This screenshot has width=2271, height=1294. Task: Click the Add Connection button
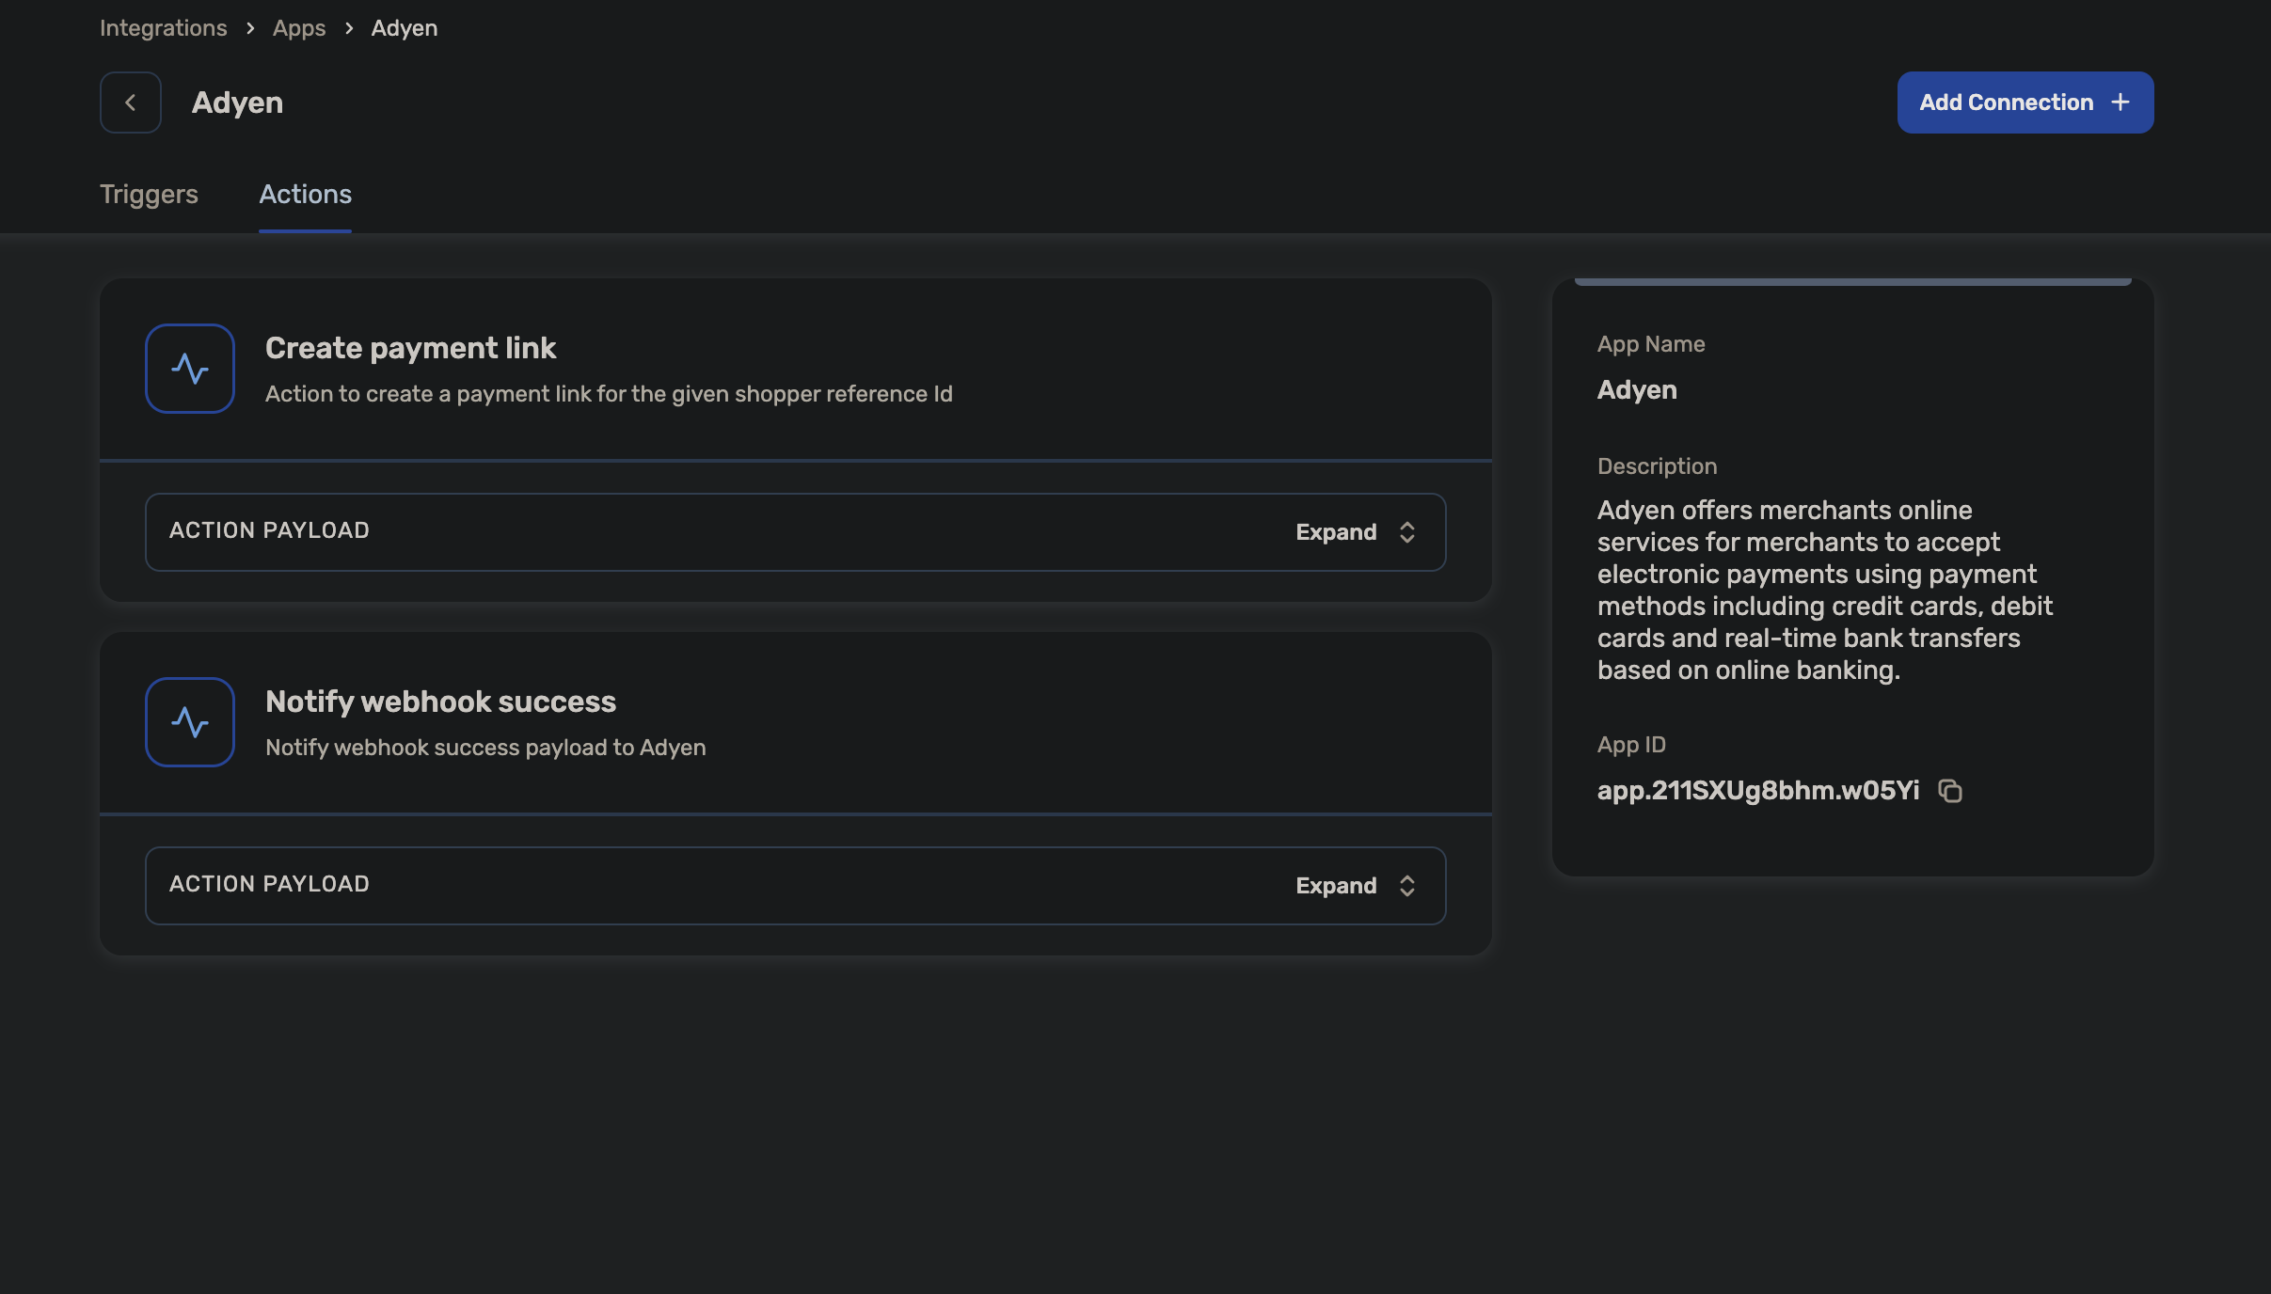click(2006, 103)
